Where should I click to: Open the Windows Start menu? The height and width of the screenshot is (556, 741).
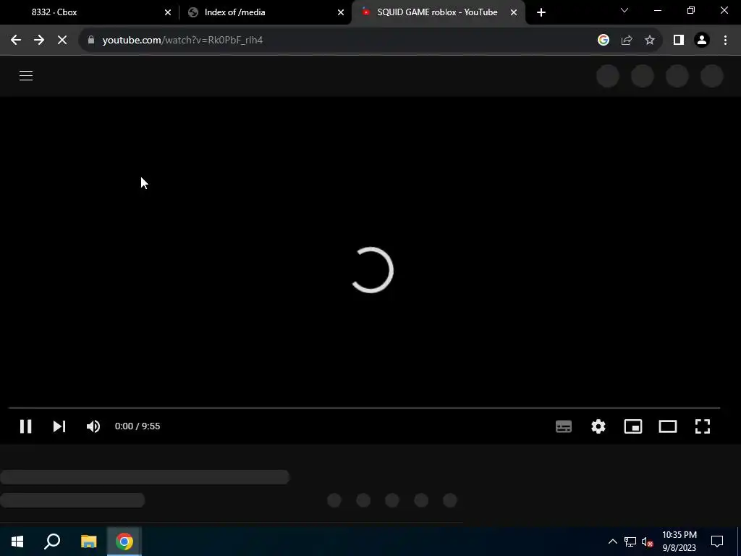coord(17,542)
